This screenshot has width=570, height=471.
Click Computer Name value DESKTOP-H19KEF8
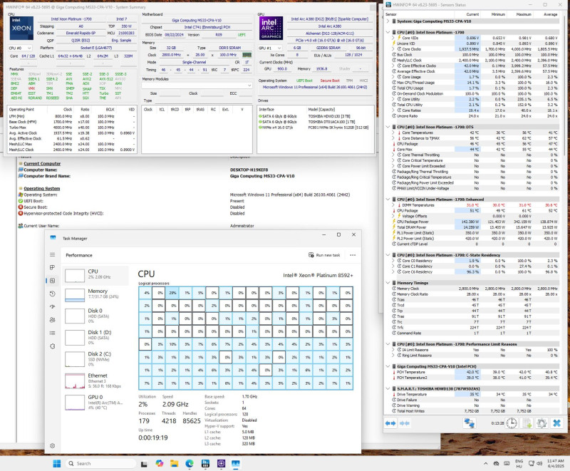click(x=249, y=170)
